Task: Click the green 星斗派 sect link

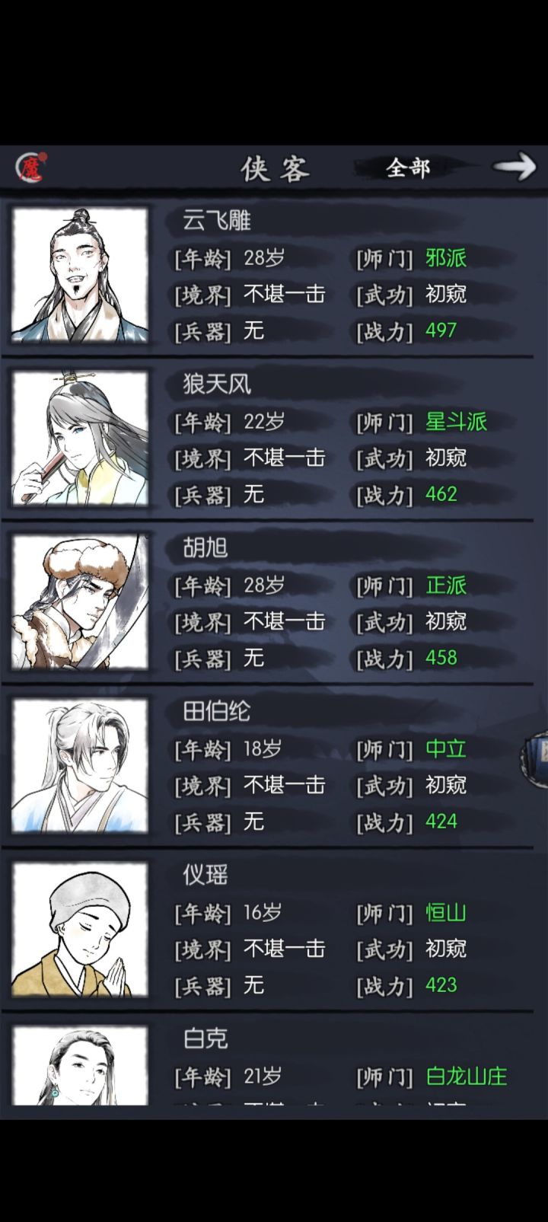Action: pyautogui.click(x=456, y=422)
